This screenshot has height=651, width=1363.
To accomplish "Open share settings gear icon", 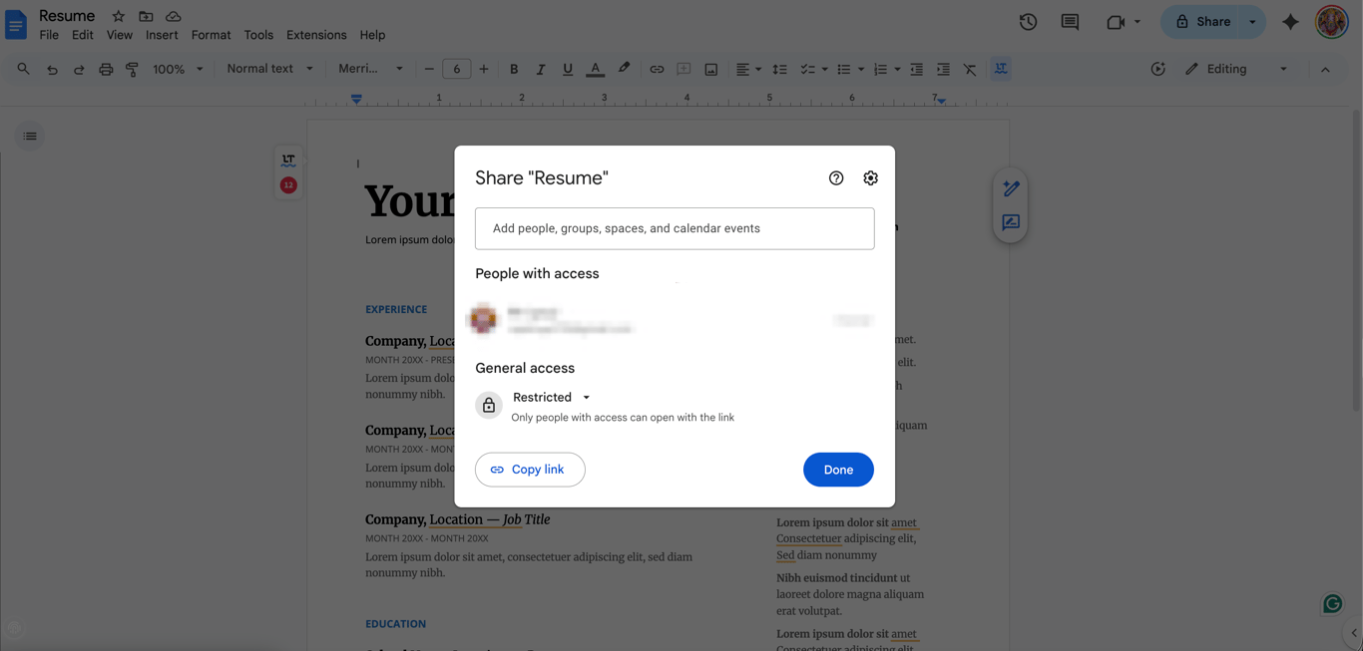I will coord(870,178).
